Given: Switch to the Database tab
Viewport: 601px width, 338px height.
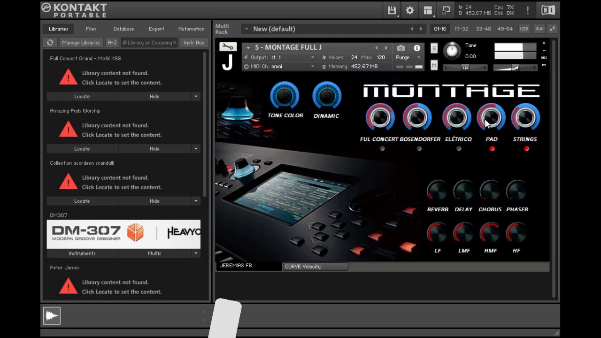Looking at the screenshot, I should coord(123,29).
